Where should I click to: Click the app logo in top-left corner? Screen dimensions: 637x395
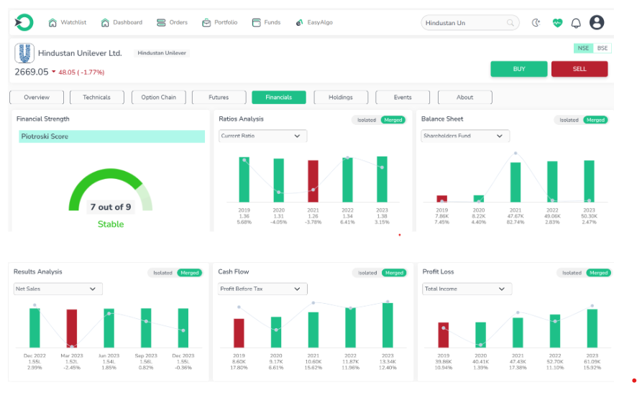click(24, 23)
